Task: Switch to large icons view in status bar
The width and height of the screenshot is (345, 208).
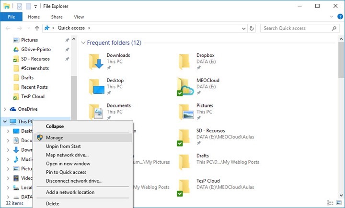Action: tap(338, 203)
